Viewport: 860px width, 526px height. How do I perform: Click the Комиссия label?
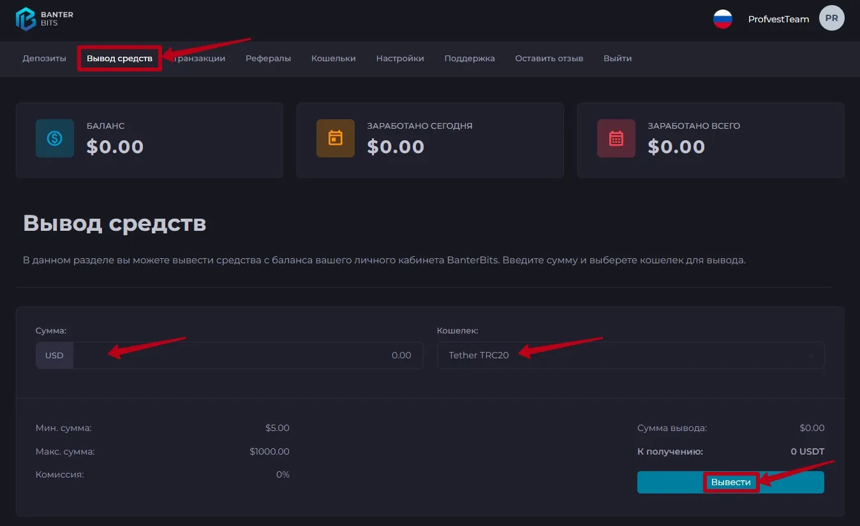(60, 474)
